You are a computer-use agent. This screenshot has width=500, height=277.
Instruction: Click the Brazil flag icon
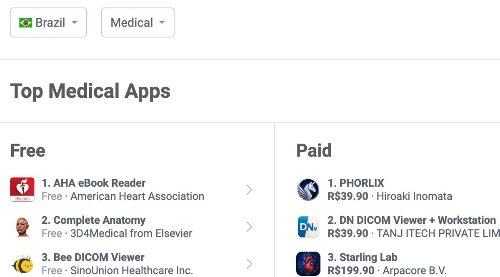tap(26, 22)
